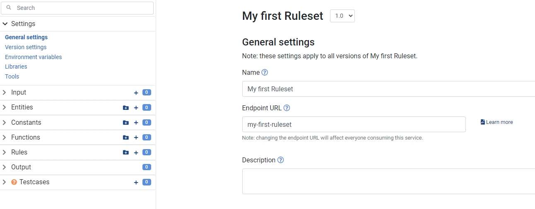The image size is (535, 209).
Task: Collapse the Settings section
Action: coord(5,24)
